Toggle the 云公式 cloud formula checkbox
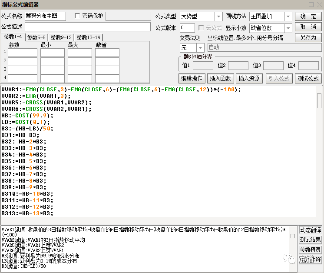This screenshot has width=324, height=273. click(201, 28)
